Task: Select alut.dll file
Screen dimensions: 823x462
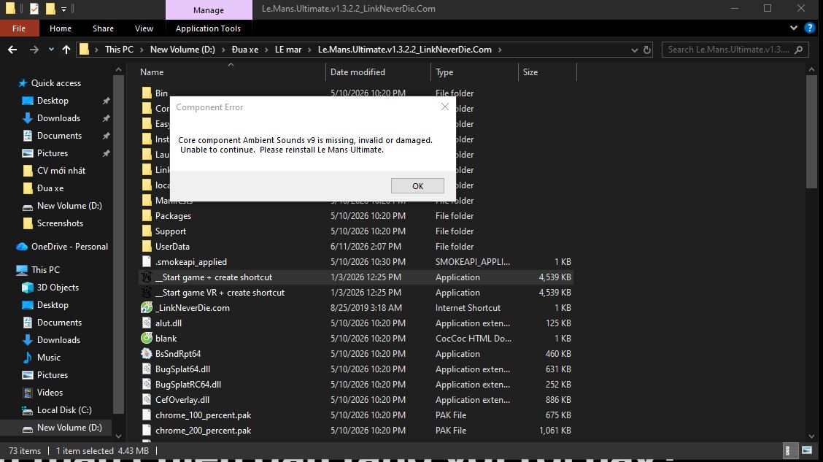Action: (169, 323)
